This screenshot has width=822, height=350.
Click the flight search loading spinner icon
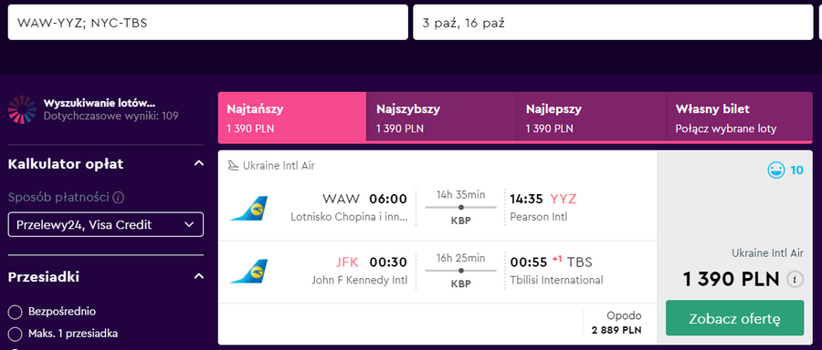point(22,109)
